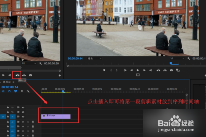The image size is (206, 137).
Task: Hide V2 track output eye
Action: click(23, 112)
